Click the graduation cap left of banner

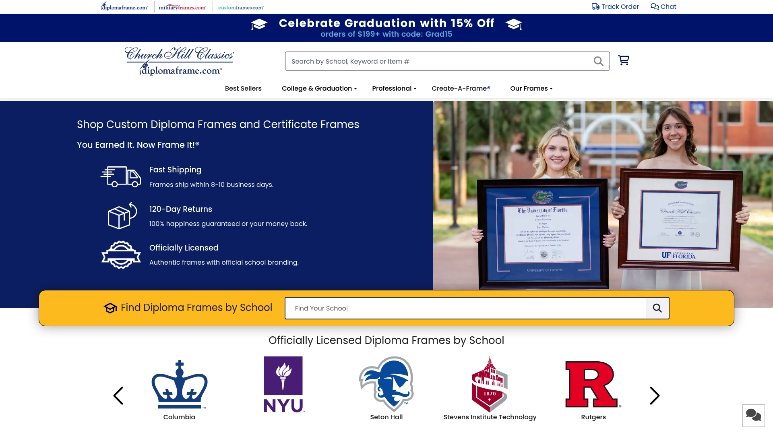click(259, 24)
